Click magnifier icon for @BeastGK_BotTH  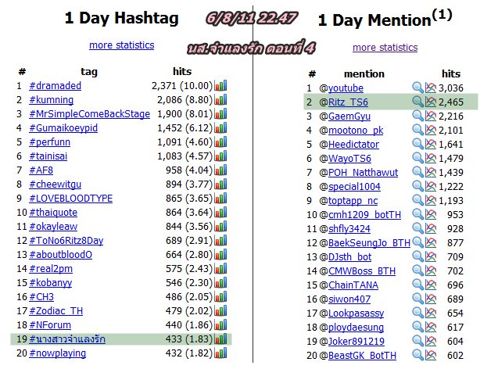pyautogui.click(x=417, y=355)
